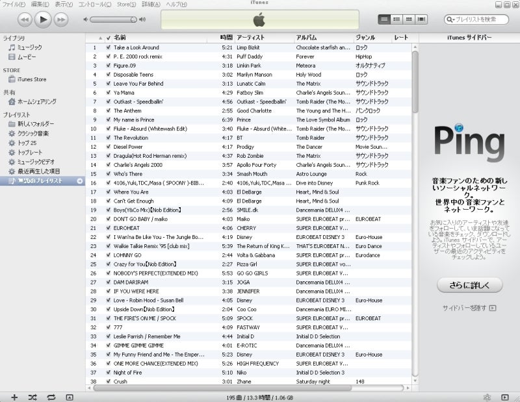This screenshot has height=402, width=520.
Task: Switch to list view mode
Action: (x=384, y=19)
